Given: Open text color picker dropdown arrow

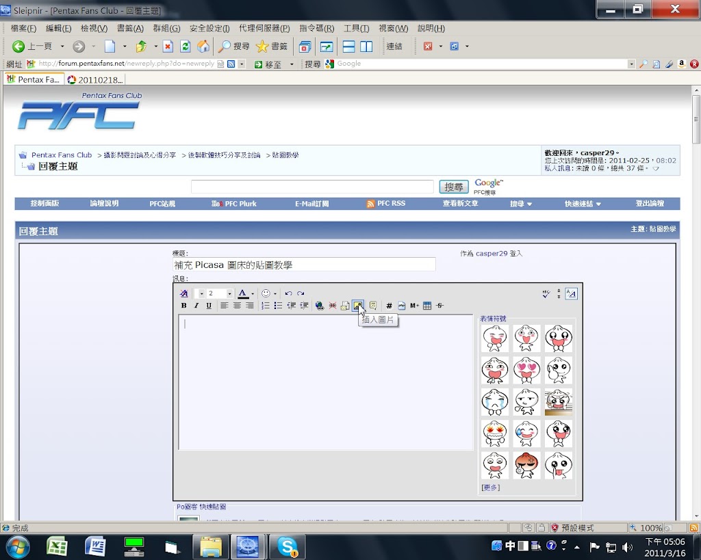Looking at the screenshot, I should tap(253, 294).
